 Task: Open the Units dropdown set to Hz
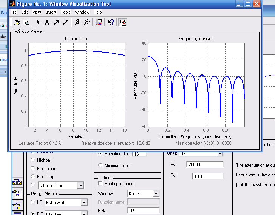click(x=220, y=154)
